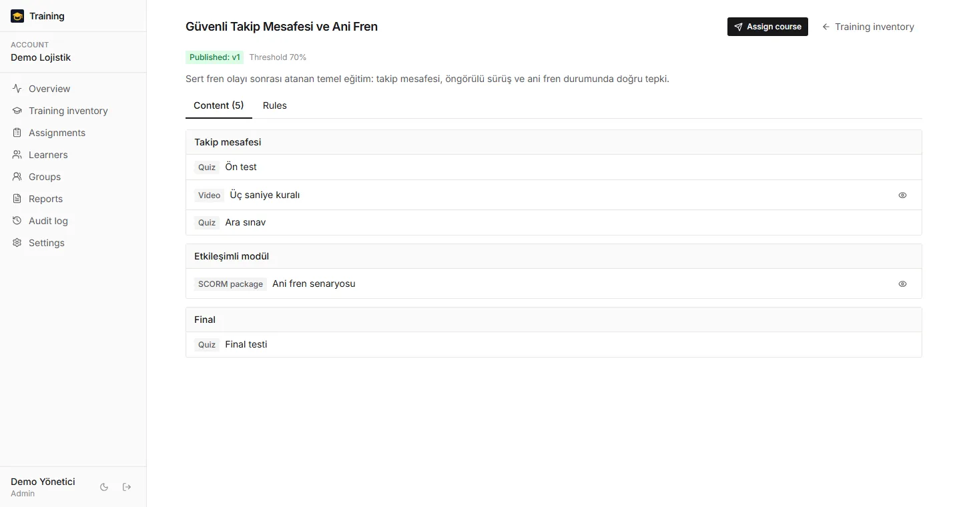Click the Threshold 70% label
The width and height of the screenshot is (961, 507).
coord(278,57)
